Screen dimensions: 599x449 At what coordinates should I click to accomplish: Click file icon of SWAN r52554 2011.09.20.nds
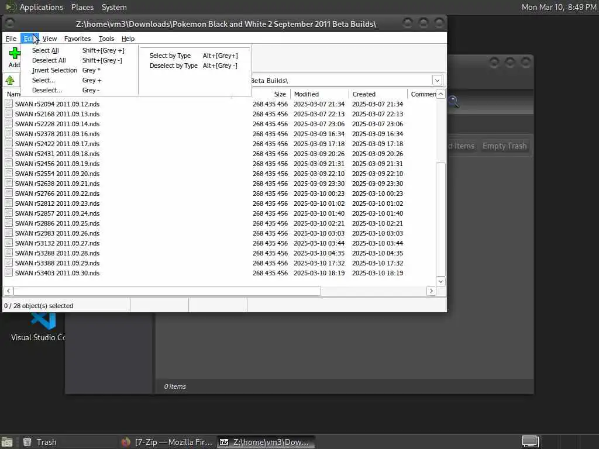click(9, 173)
